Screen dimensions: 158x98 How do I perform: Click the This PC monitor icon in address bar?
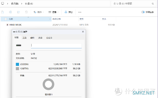3,4
